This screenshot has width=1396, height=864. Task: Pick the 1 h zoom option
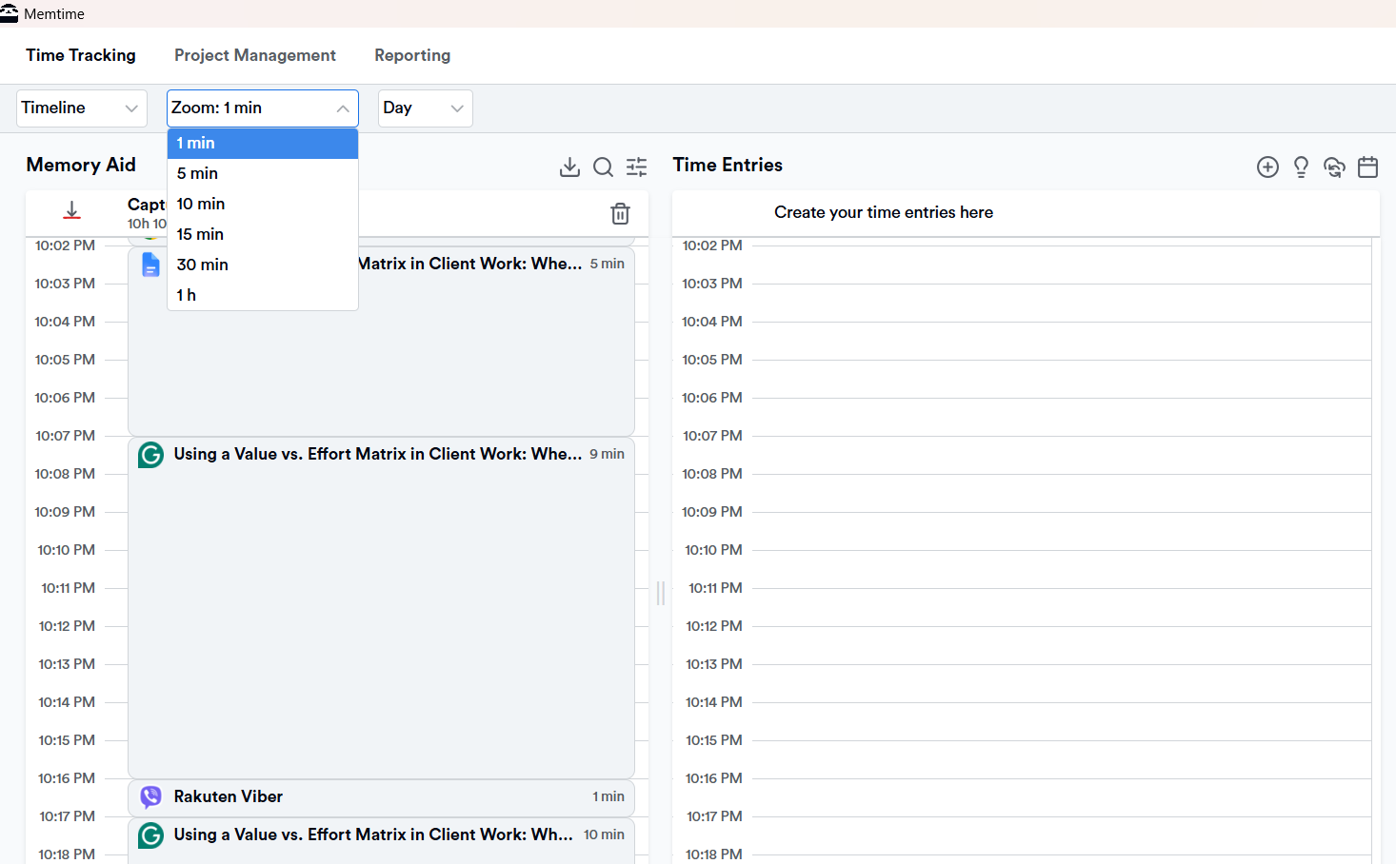point(263,295)
